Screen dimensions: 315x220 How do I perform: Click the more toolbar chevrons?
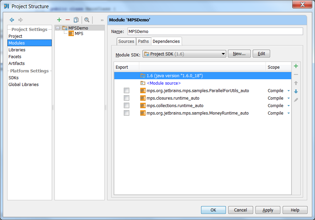102,20
